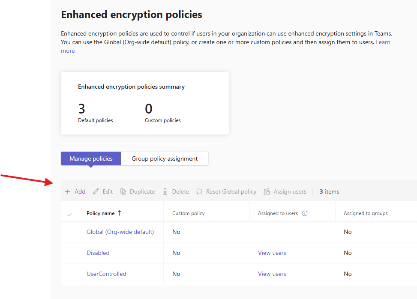Click the Add policy plus icon

68,192
